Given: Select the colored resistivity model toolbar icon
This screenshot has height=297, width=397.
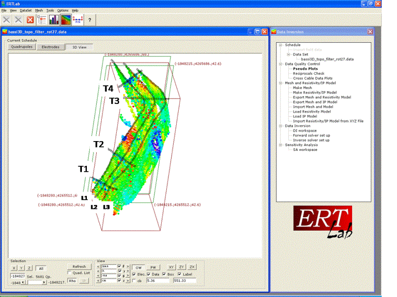Looking at the screenshot, I should (x=66, y=20).
